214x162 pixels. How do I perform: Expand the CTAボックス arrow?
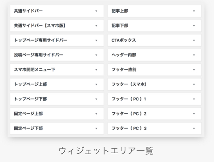click(194, 40)
